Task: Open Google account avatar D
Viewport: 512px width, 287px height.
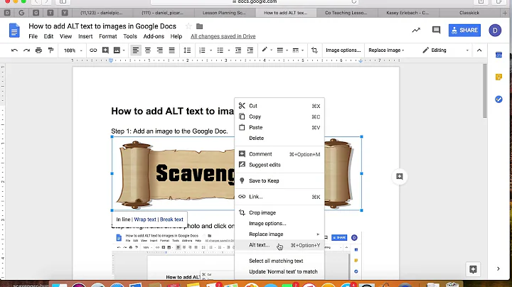Action: coord(495,31)
